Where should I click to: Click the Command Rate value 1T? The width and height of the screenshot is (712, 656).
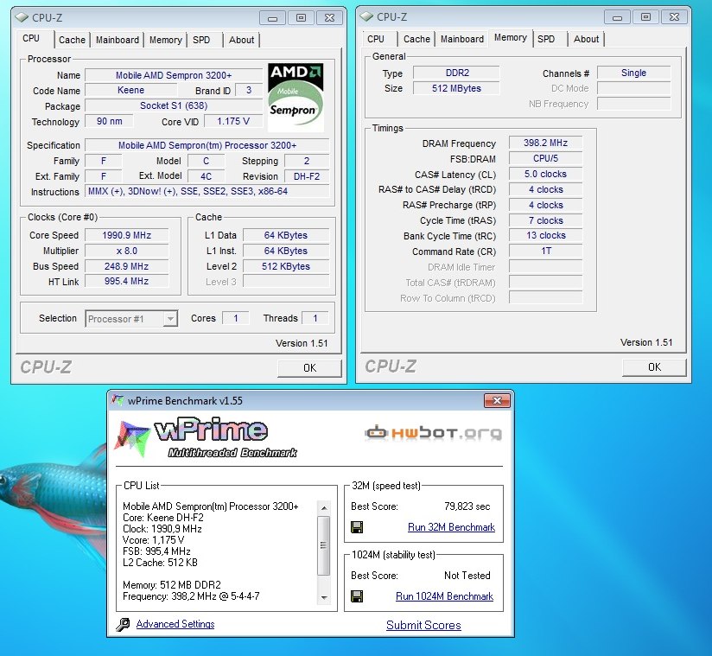pyautogui.click(x=545, y=251)
